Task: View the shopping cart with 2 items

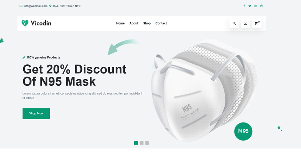Action: click(257, 23)
